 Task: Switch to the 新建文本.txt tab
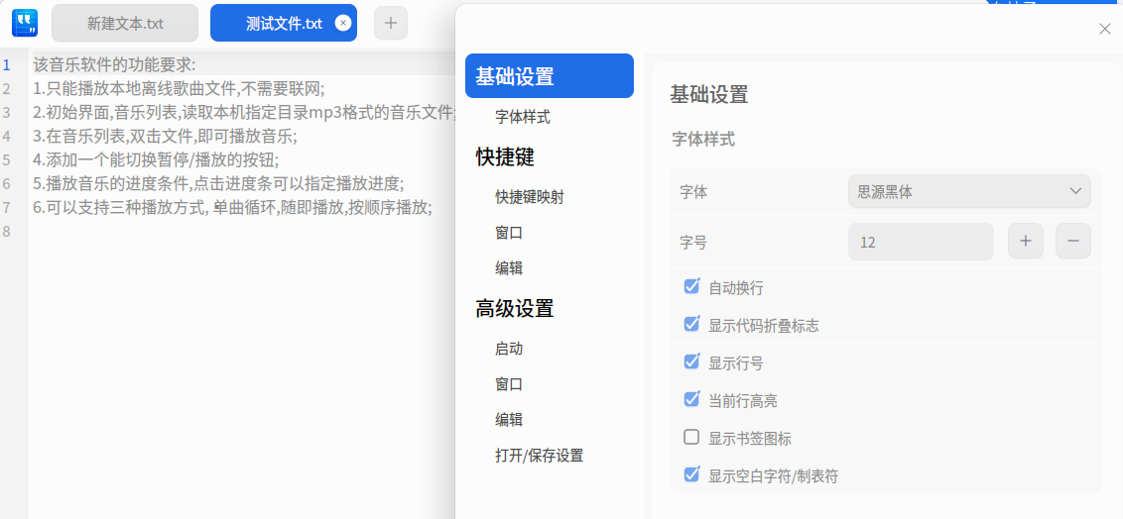[125, 23]
